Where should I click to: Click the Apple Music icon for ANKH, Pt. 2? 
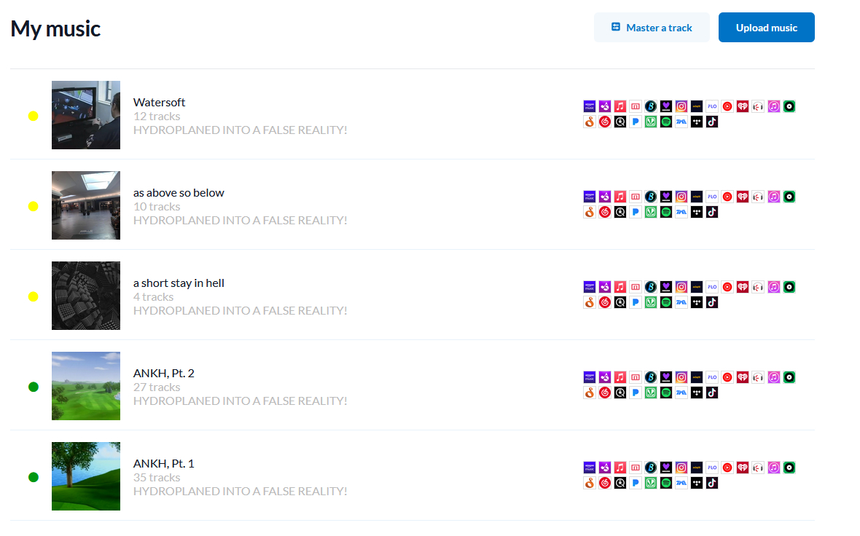(620, 377)
